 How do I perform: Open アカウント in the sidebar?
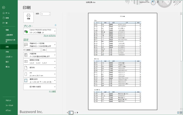pos(8,100)
